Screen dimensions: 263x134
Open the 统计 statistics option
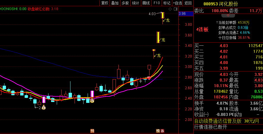(136, 3)
